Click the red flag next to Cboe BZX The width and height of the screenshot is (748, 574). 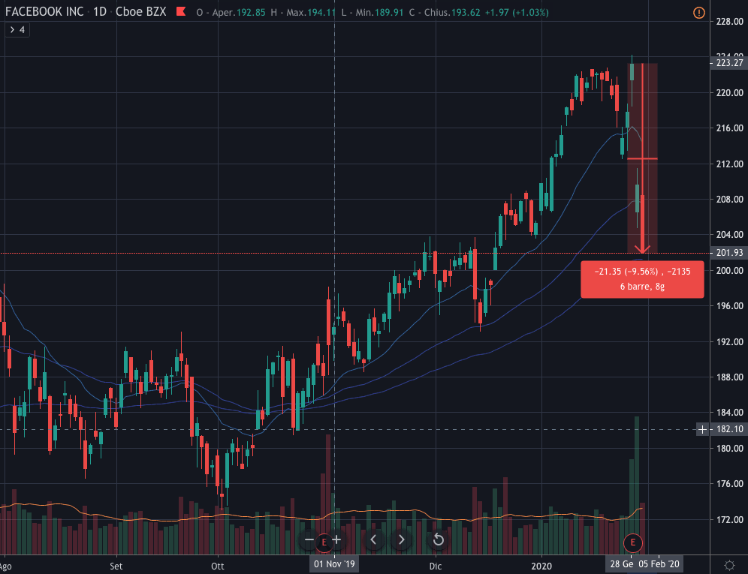179,13
